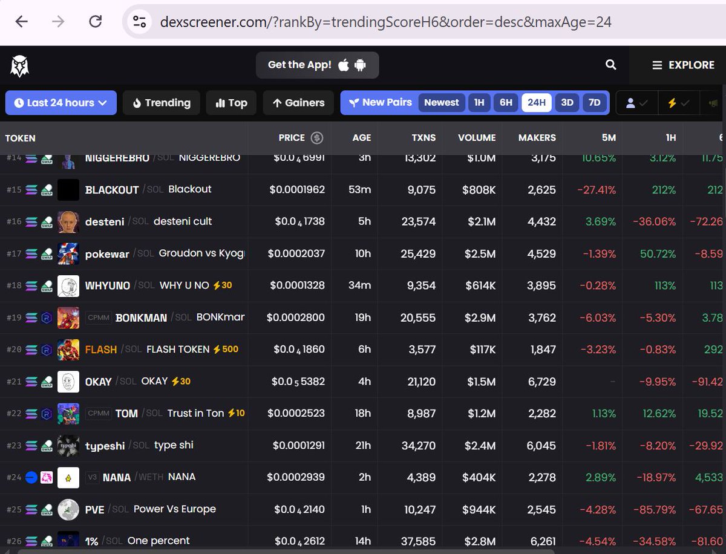Viewport: 726px width, 554px height.
Task: Switch to the Top filter
Action: [231, 103]
